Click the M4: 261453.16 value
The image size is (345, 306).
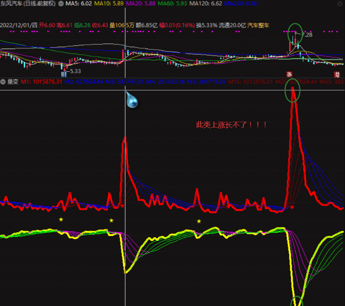pos(165,82)
